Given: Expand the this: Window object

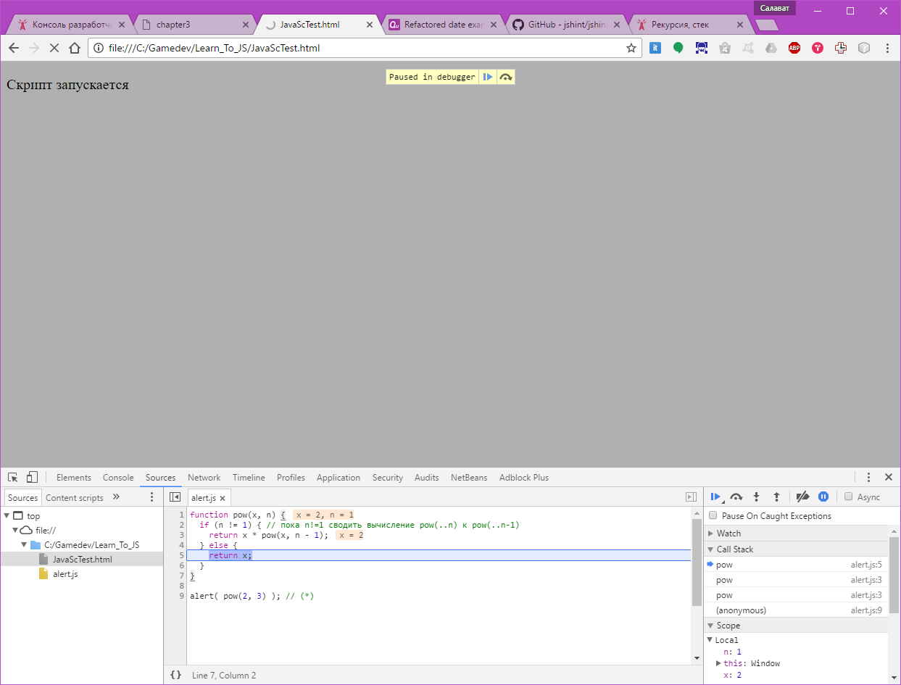Looking at the screenshot, I should tap(718, 663).
